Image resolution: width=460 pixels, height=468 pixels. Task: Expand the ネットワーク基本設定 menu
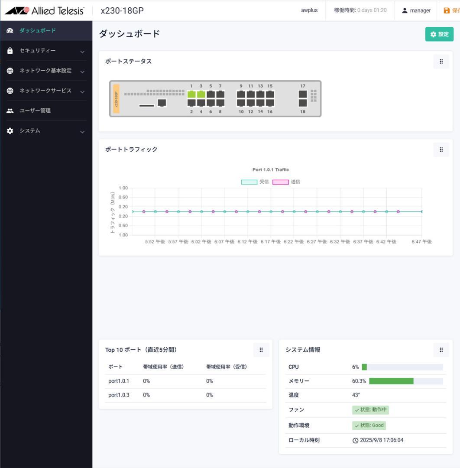click(46, 71)
